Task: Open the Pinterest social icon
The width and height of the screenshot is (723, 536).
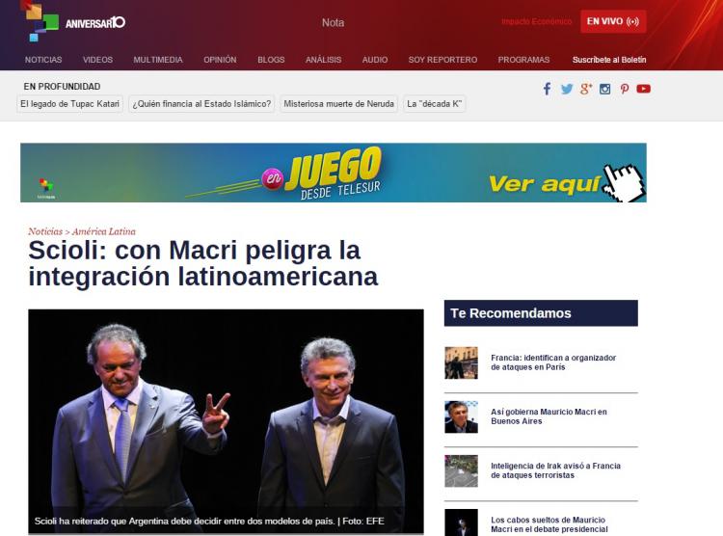Action: click(624, 89)
